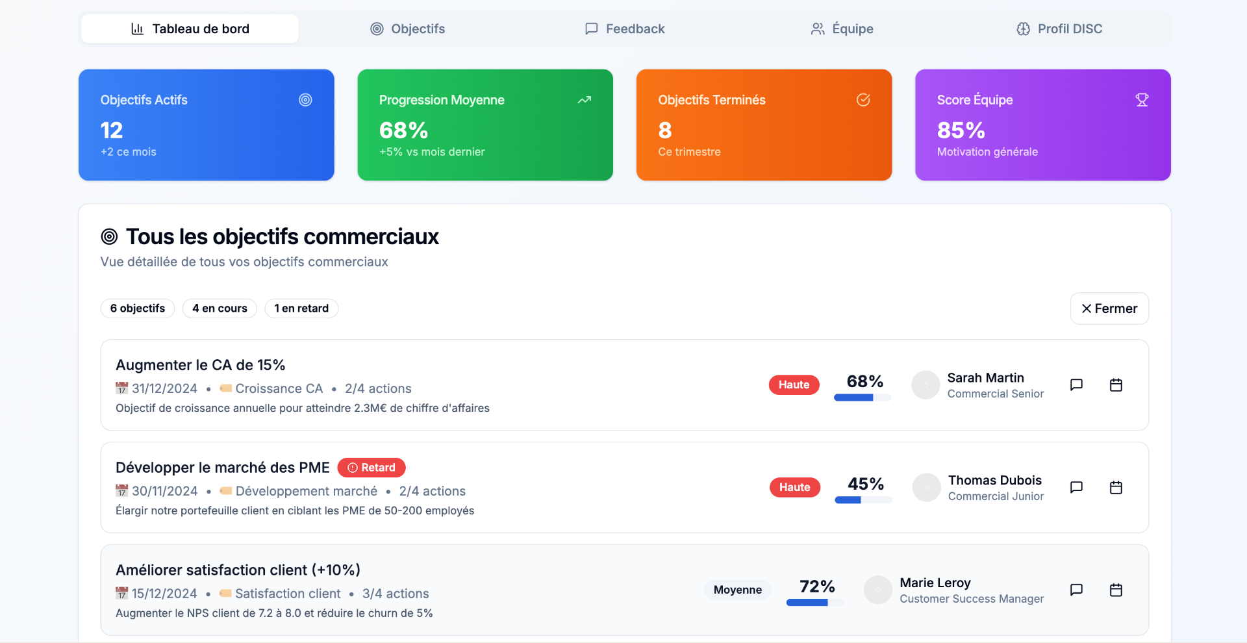Click target icon on Objectifs Actifs card
Image resolution: width=1247 pixels, height=643 pixels.
coord(305,100)
